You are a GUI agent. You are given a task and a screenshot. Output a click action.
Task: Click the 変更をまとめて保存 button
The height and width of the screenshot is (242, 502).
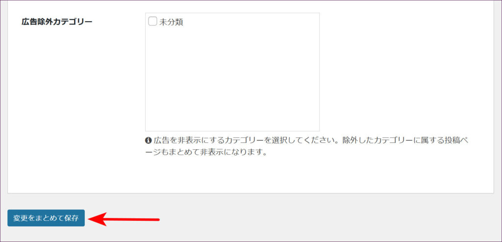point(46,218)
